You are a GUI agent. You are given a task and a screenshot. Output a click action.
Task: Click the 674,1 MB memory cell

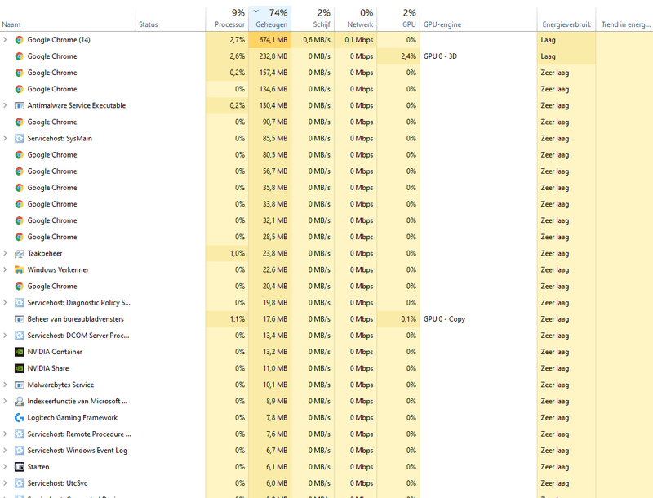click(270, 40)
